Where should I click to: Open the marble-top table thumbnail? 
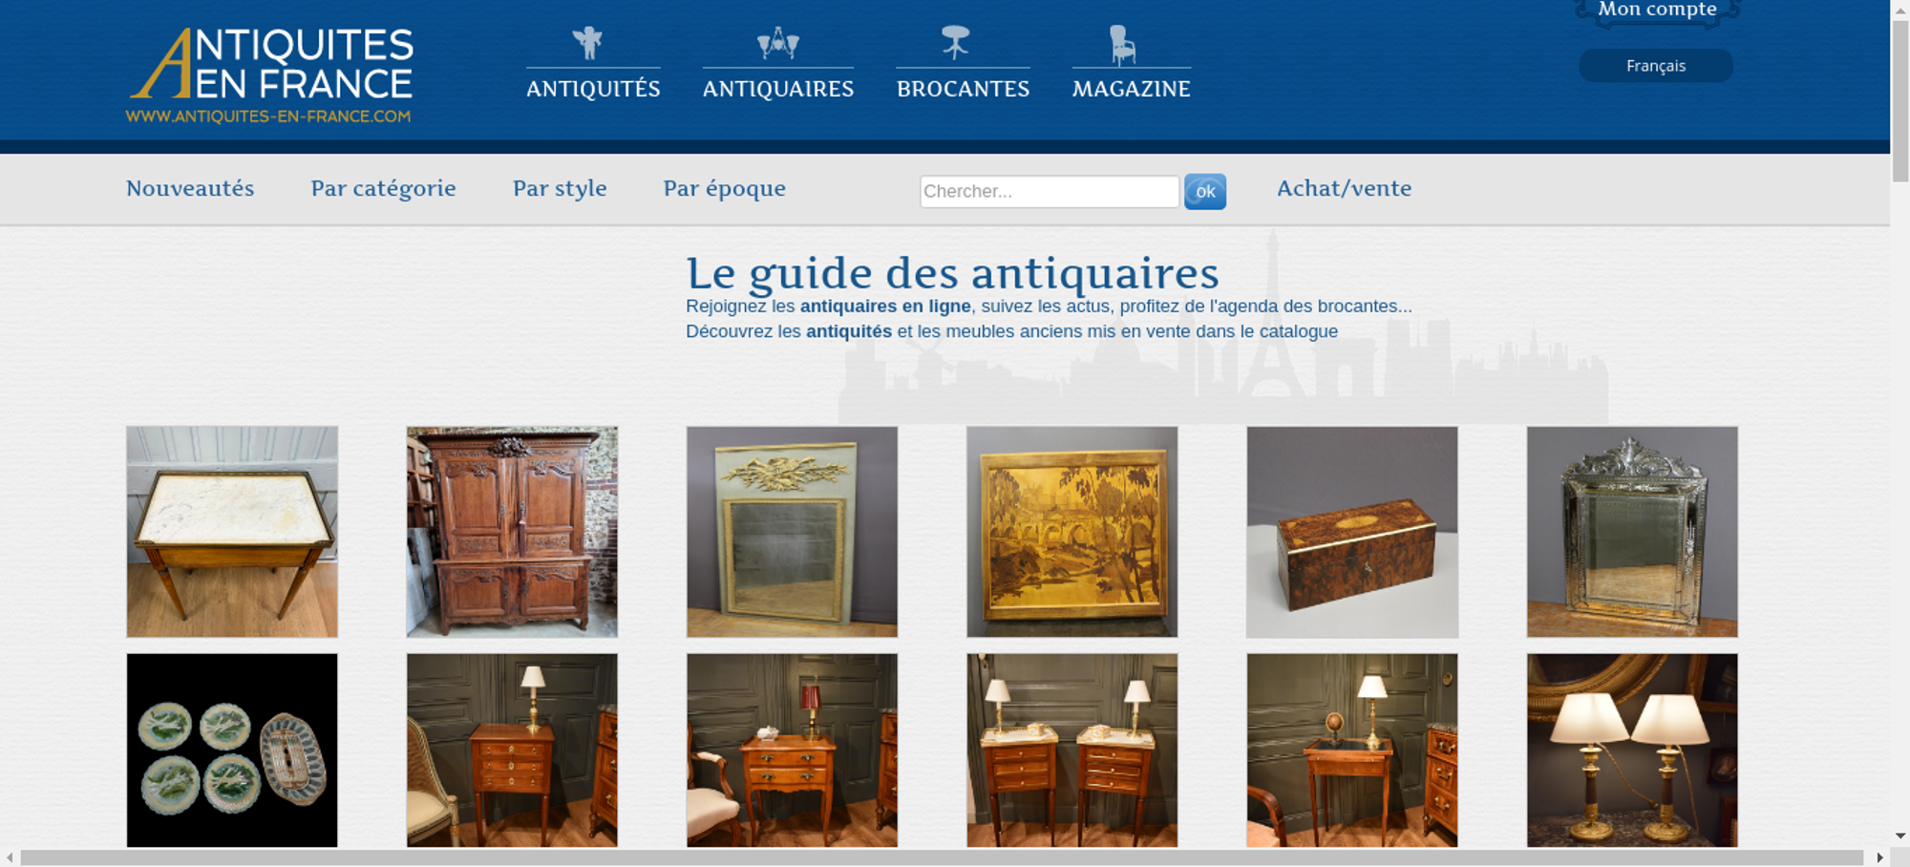click(232, 532)
